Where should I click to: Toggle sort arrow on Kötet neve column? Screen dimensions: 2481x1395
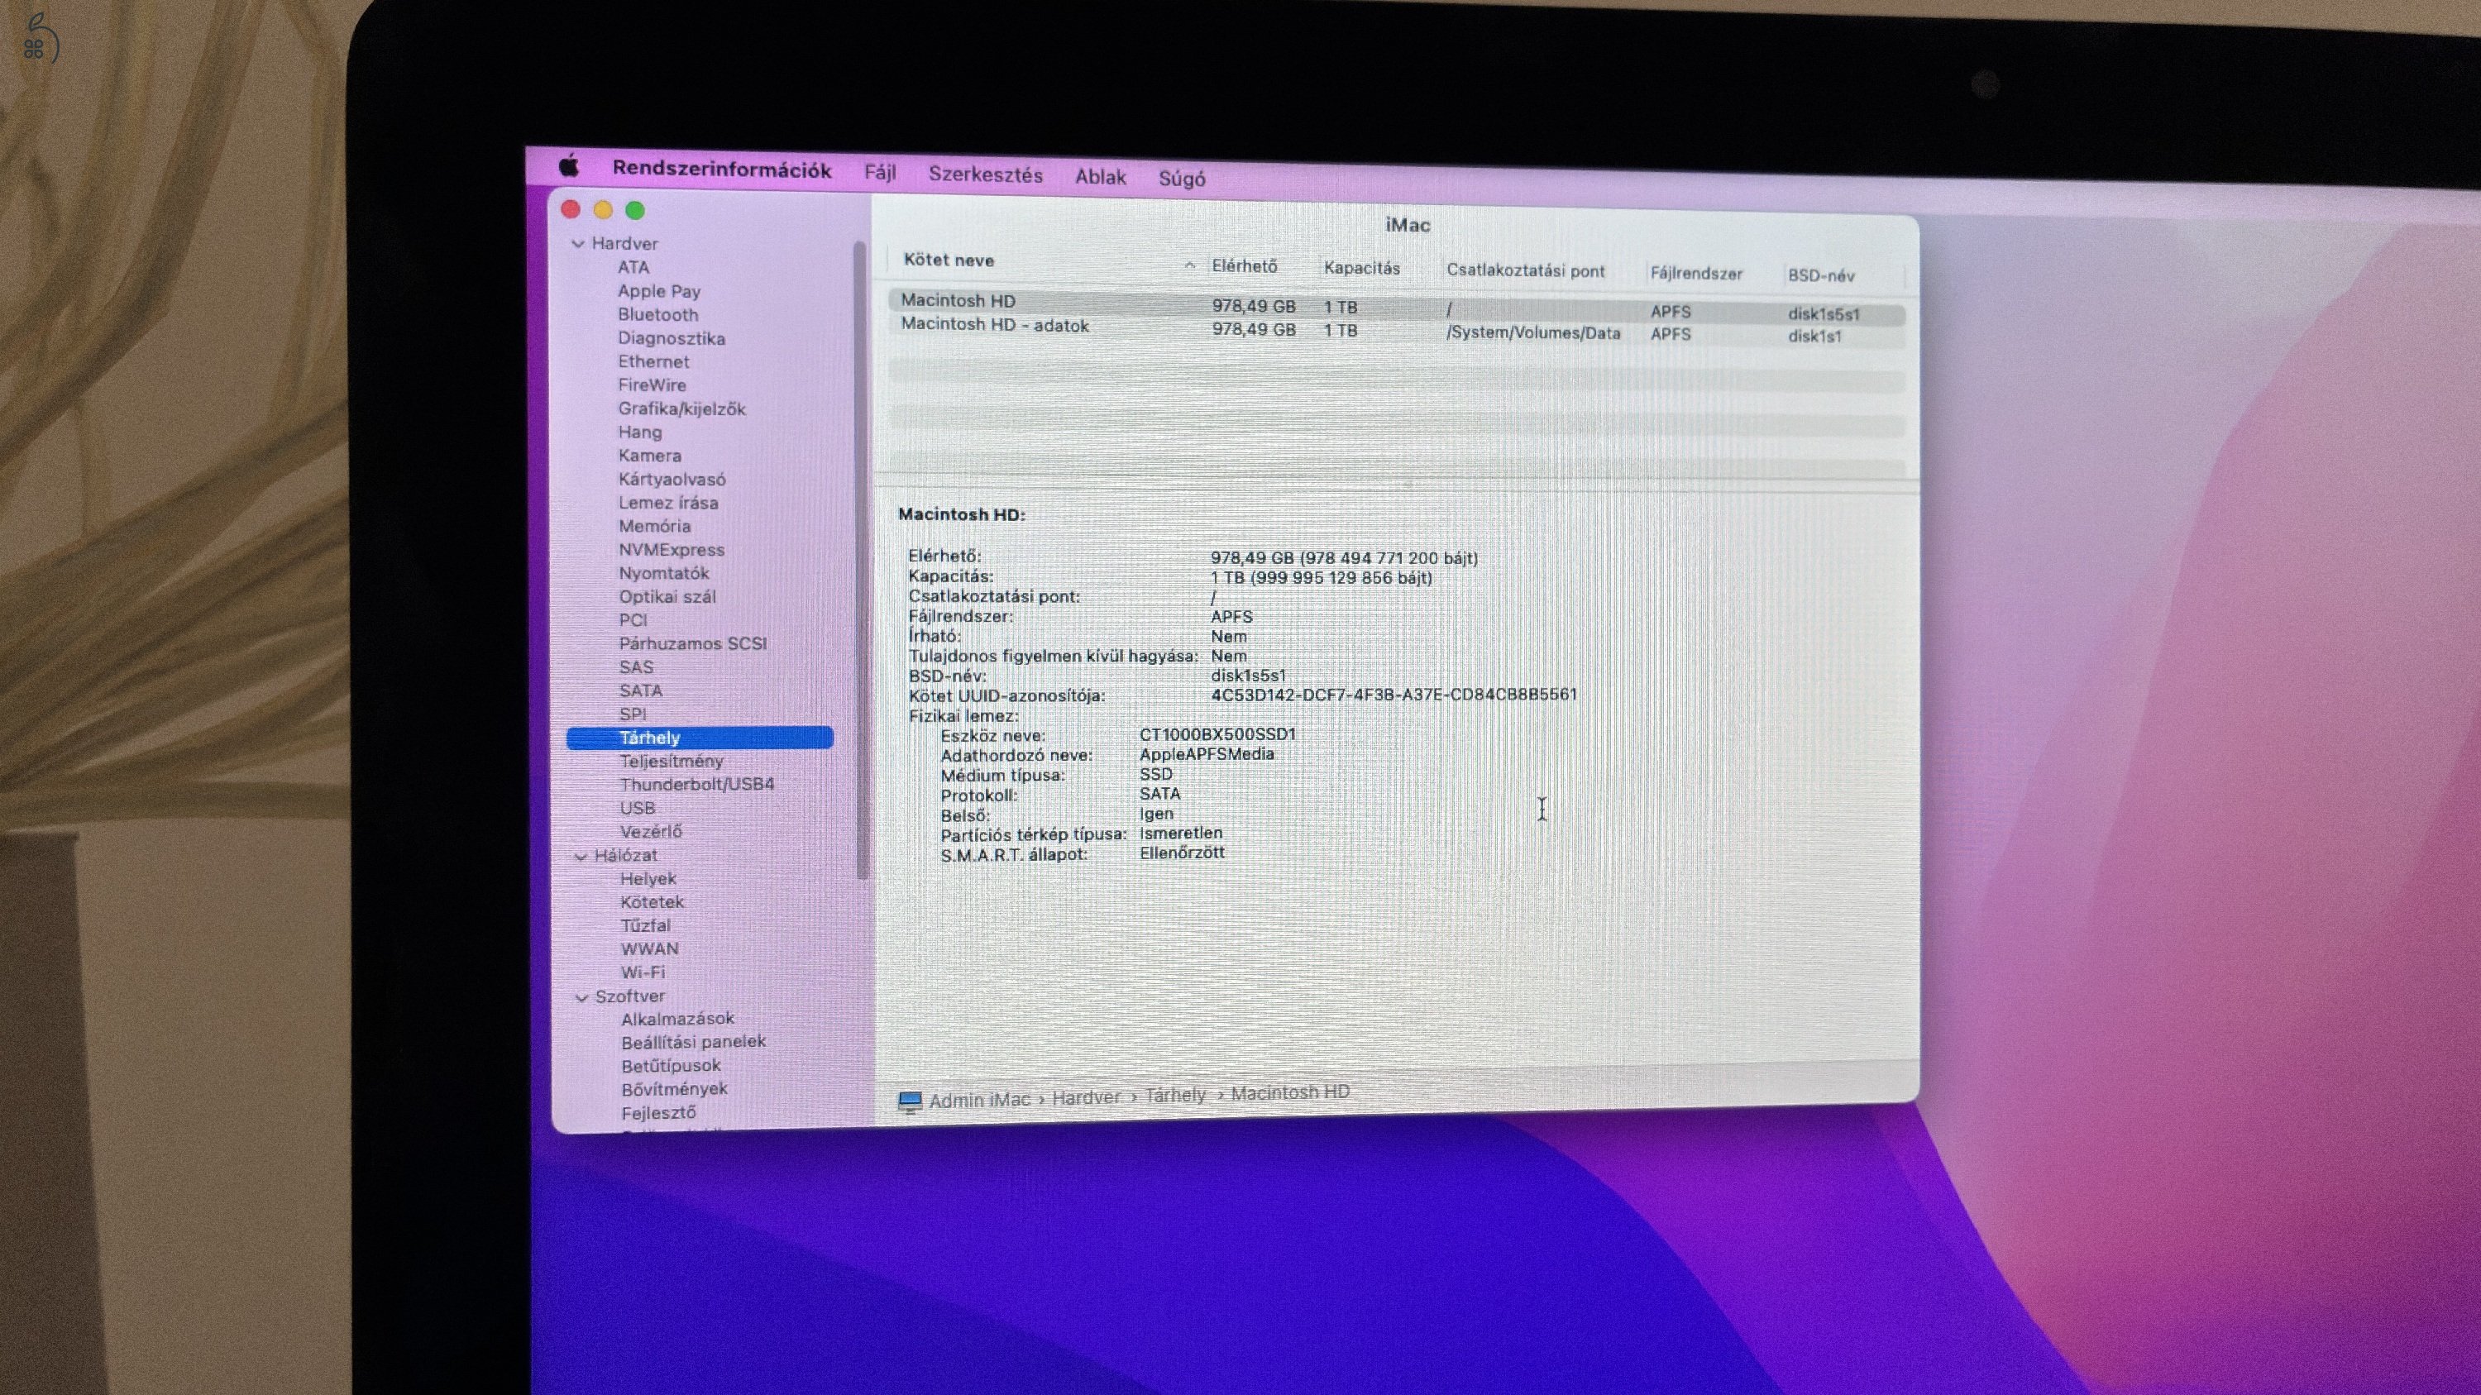[x=1189, y=265]
